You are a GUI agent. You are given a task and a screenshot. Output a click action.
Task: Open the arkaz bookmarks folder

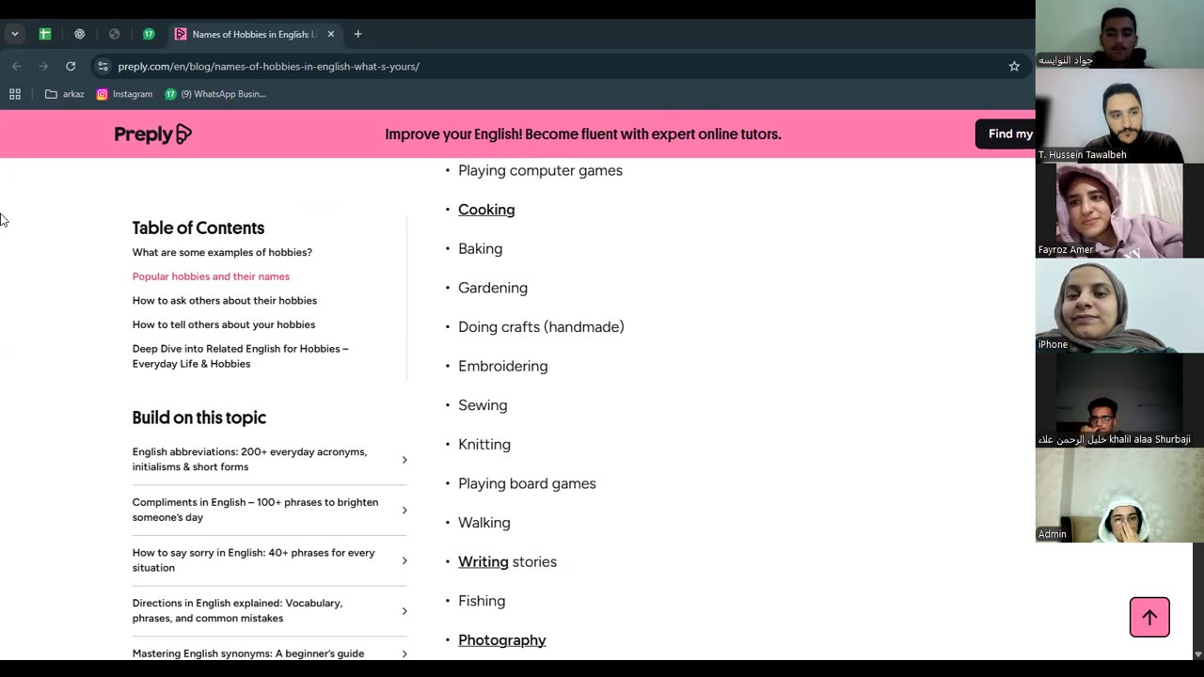click(x=65, y=94)
